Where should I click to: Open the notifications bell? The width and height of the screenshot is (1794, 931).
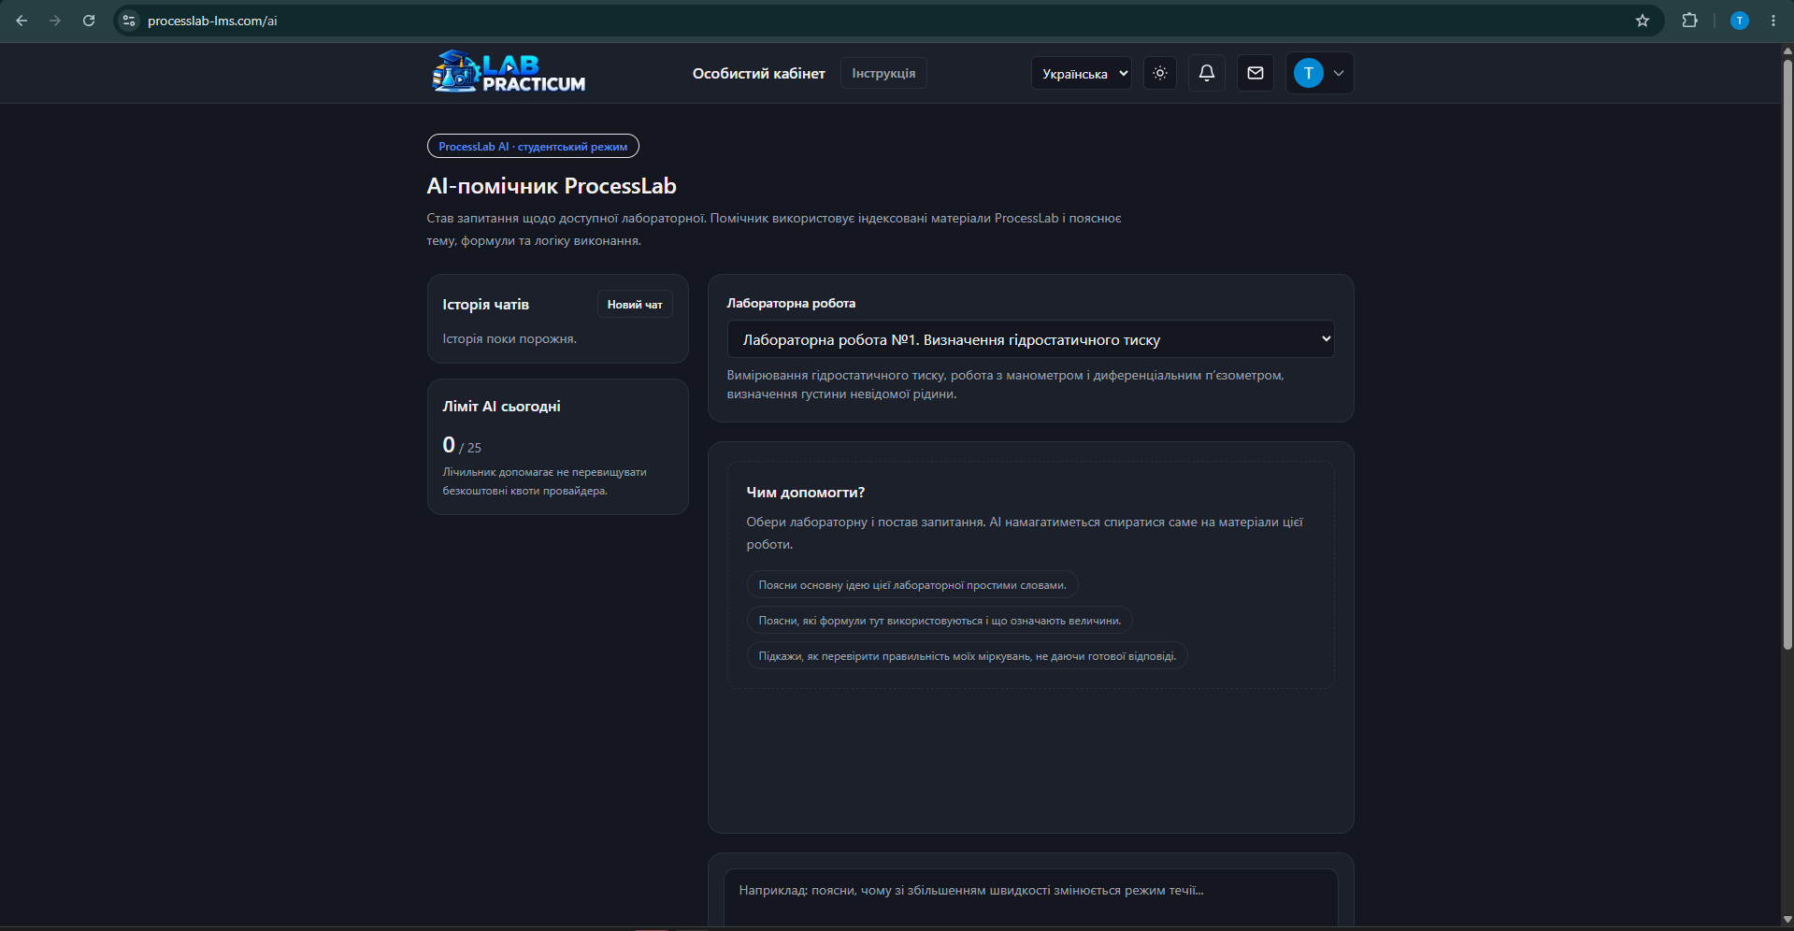point(1206,73)
